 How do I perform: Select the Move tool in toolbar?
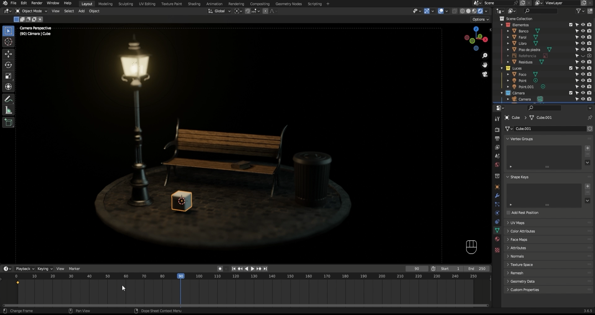pos(8,54)
